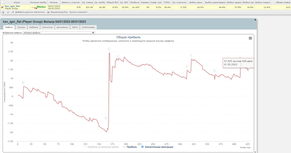Toggle 'Прибыль за минусом рейка' legend series

tap(101, 147)
